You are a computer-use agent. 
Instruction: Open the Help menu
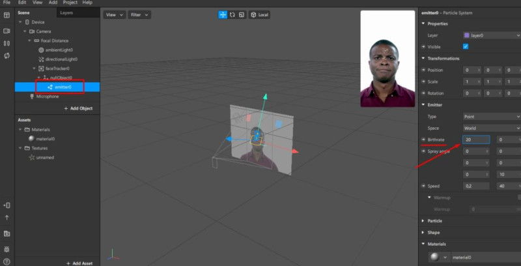(x=87, y=3)
